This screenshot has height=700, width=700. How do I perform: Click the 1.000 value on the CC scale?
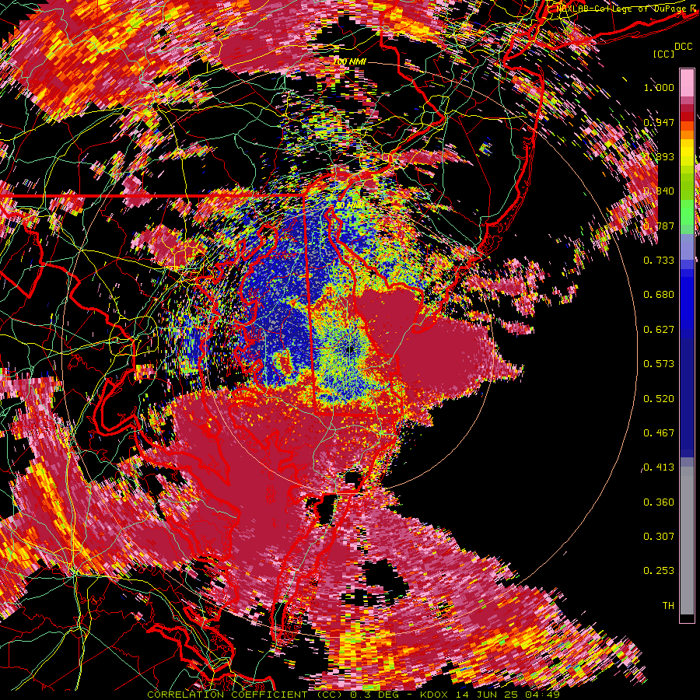[x=659, y=87]
